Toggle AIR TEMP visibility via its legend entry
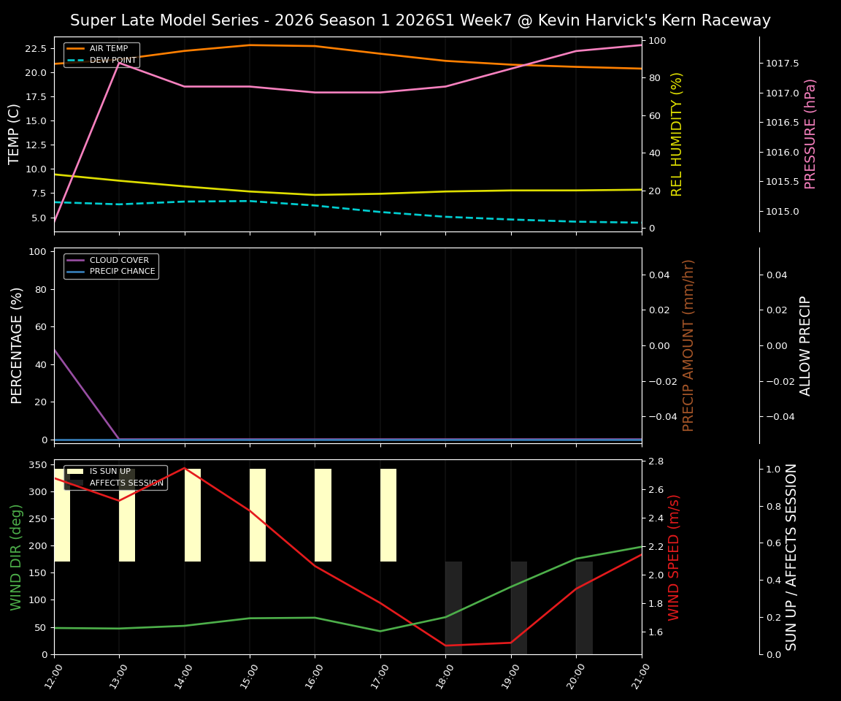 click(110, 49)
